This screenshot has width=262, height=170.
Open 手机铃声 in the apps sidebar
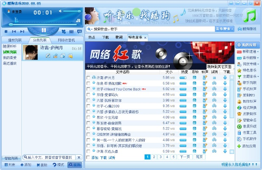pos(247,89)
